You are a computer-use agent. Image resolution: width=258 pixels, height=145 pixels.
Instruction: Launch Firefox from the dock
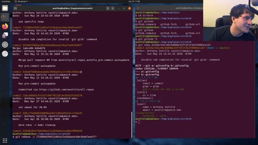coord(5,26)
